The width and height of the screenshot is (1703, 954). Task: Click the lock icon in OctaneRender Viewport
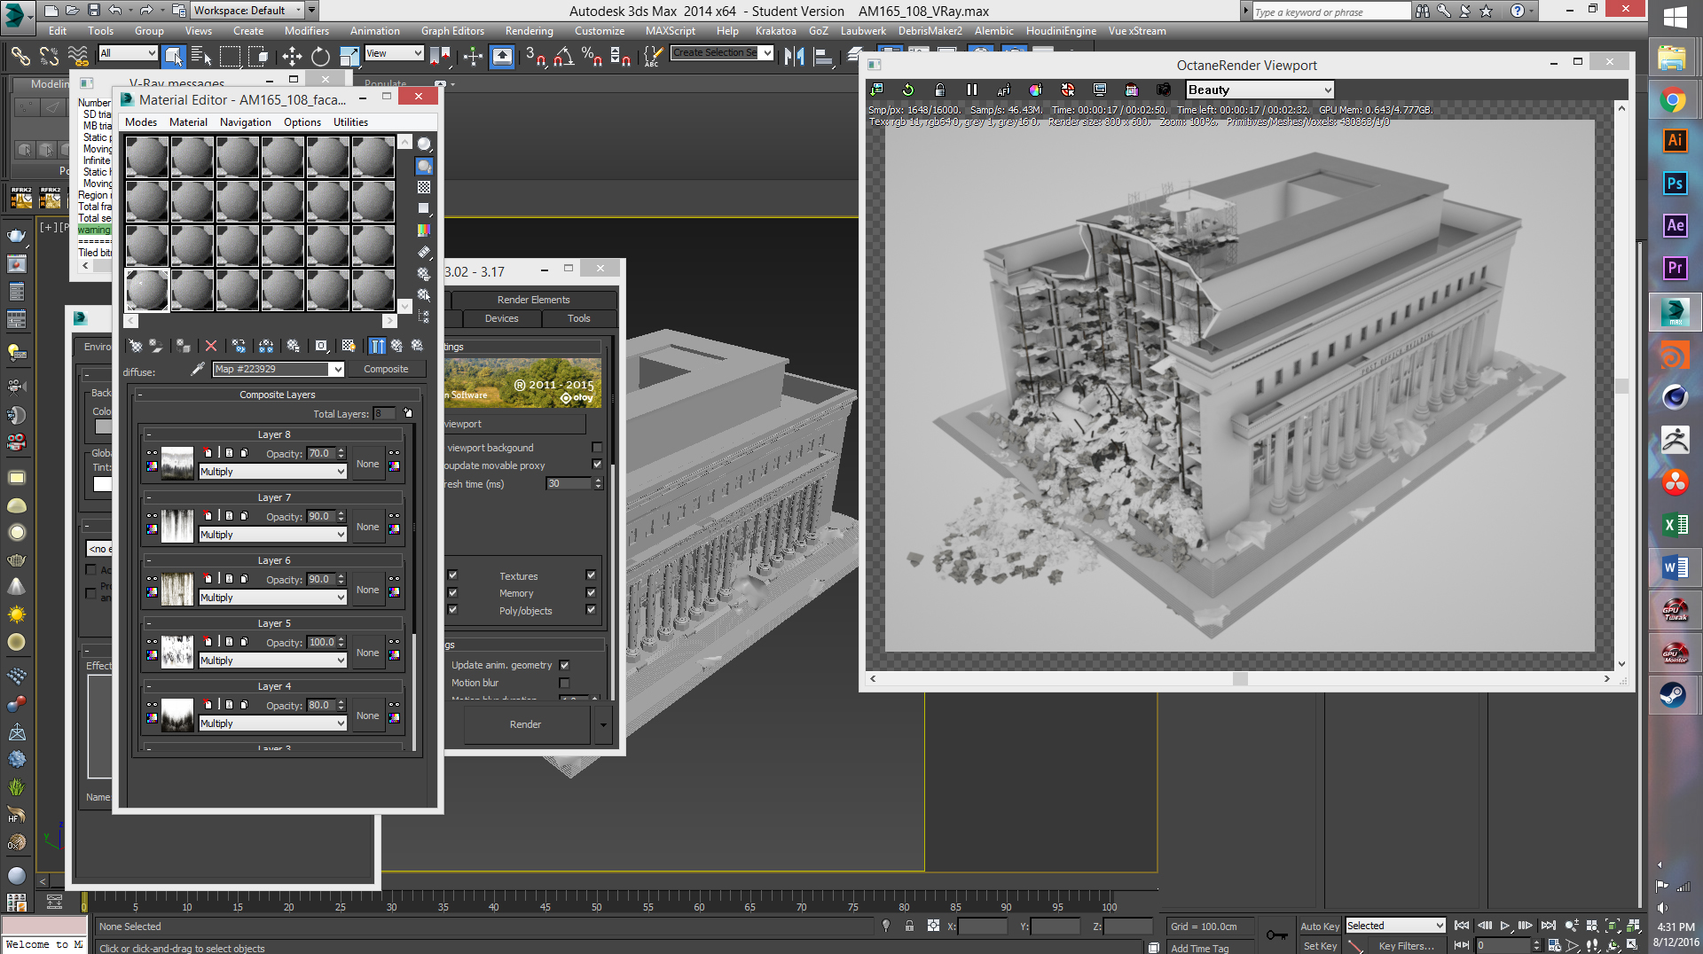[x=939, y=90]
